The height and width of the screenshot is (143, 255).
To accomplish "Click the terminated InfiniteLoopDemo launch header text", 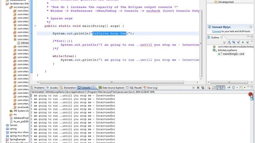I will 92,92.
